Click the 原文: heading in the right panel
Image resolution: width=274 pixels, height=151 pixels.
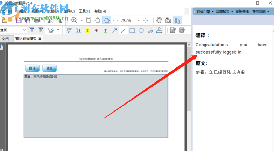coord(201,63)
